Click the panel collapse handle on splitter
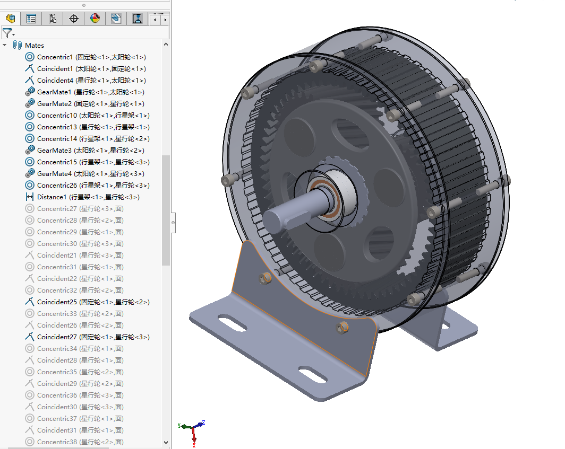This screenshot has width=565, height=449. (x=173, y=223)
